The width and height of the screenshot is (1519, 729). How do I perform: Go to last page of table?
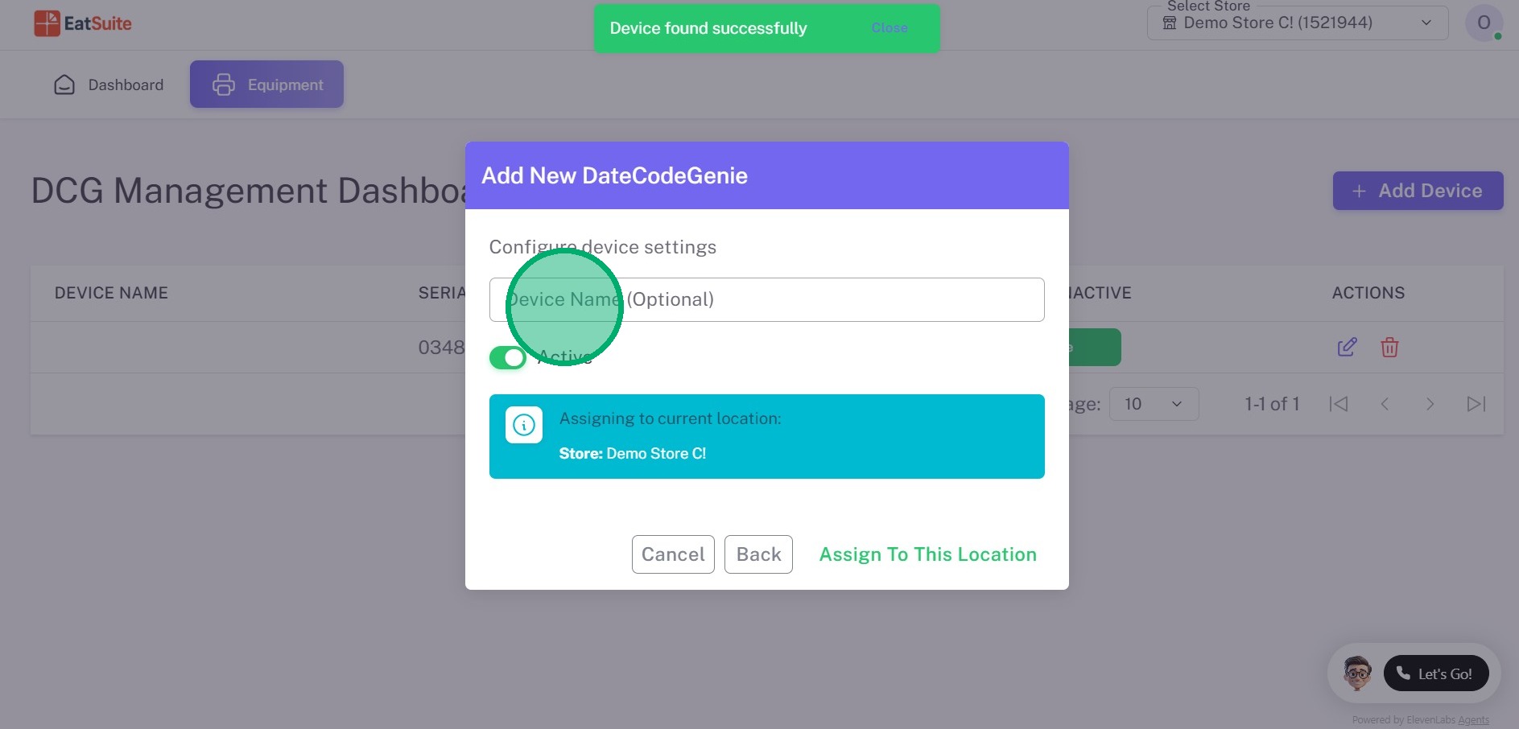[1476, 404]
